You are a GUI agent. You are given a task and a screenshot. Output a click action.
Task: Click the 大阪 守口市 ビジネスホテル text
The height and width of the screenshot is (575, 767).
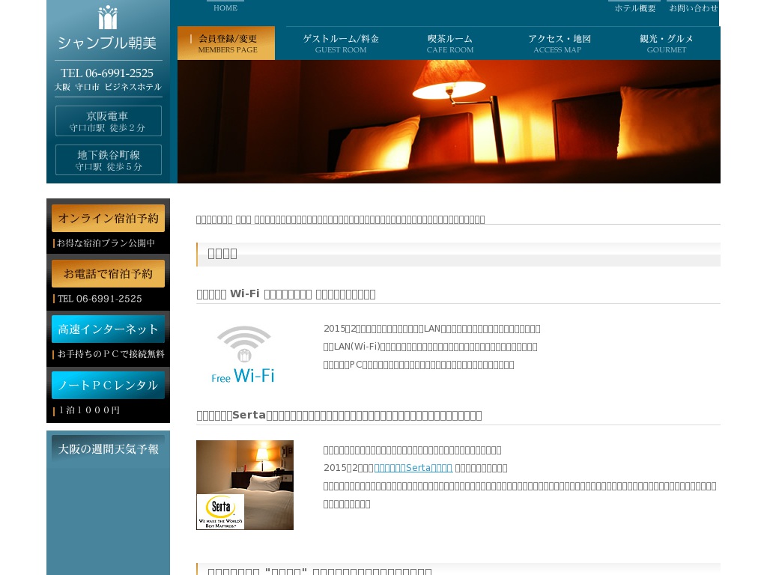[108, 87]
